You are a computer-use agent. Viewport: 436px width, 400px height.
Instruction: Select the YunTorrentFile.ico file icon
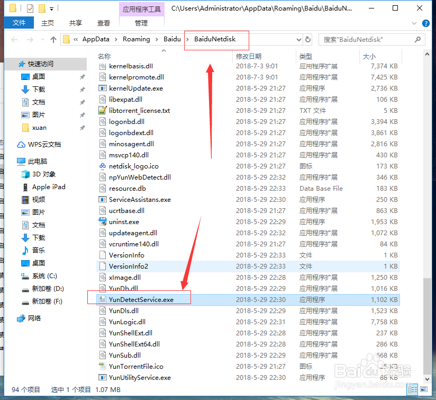[x=103, y=366]
